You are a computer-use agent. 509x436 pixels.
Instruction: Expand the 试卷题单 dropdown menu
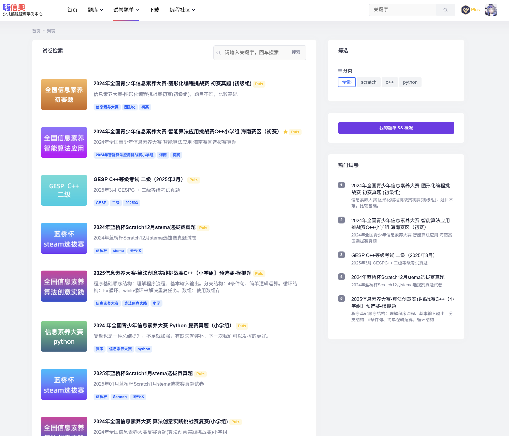[126, 10]
